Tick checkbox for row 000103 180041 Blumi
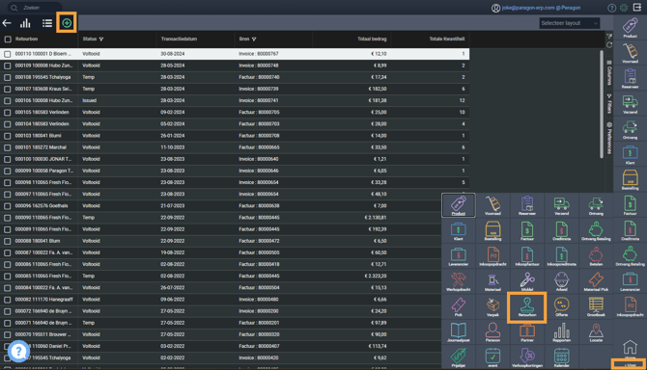Image resolution: width=647 pixels, height=370 pixels. (8, 136)
